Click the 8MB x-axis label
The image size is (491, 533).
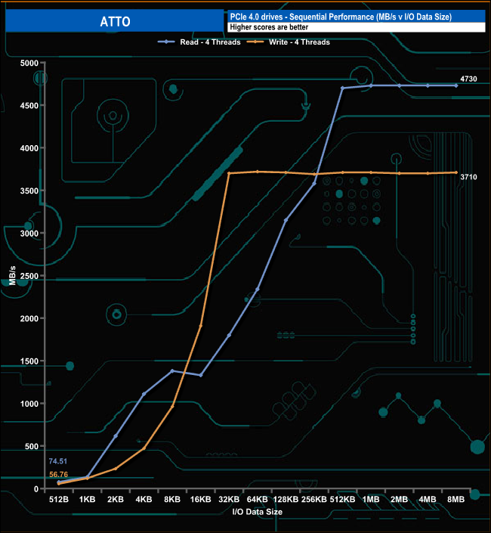click(x=456, y=500)
